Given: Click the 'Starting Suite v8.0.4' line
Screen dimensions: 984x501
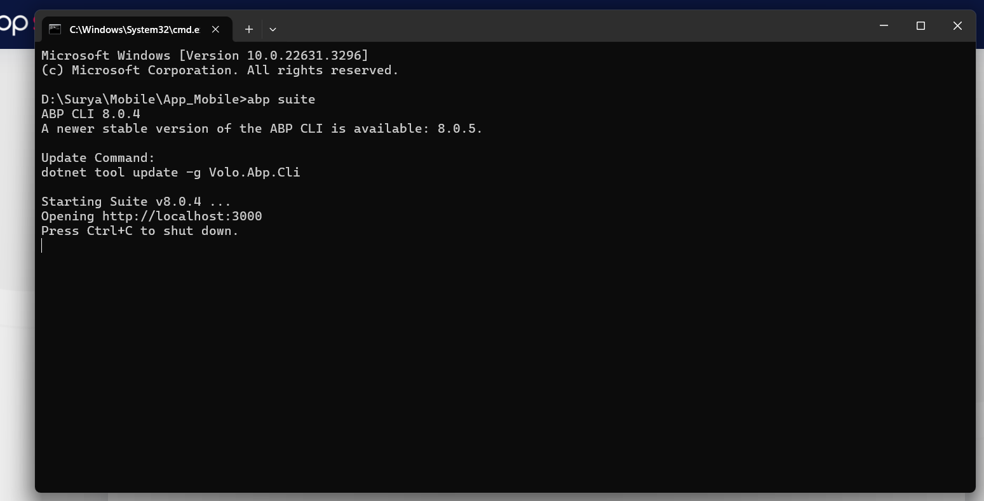Looking at the screenshot, I should coord(136,201).
